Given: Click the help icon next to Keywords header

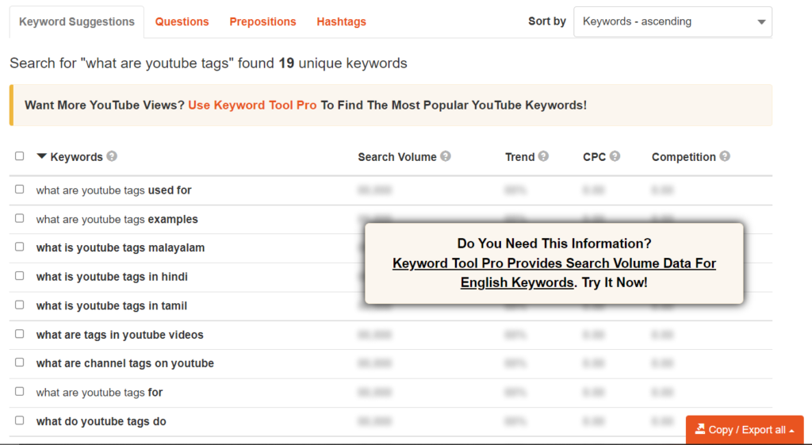Looking at the screenshot, I should tap(112, 156).
